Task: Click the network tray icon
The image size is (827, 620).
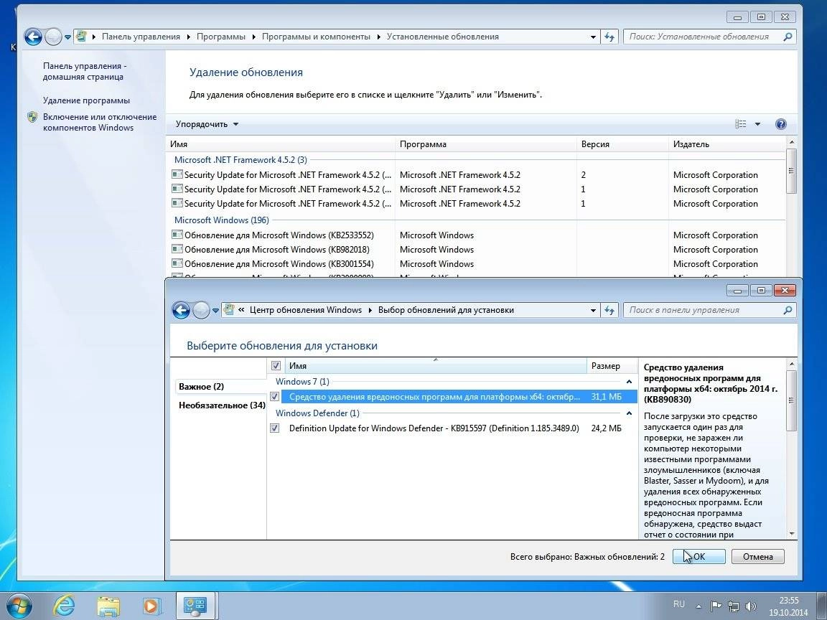Action: pyautogui.click(x=733, y=606)
